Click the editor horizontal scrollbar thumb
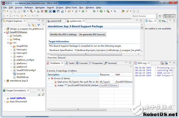The image size is (179, 118). [x=86, y=54]
